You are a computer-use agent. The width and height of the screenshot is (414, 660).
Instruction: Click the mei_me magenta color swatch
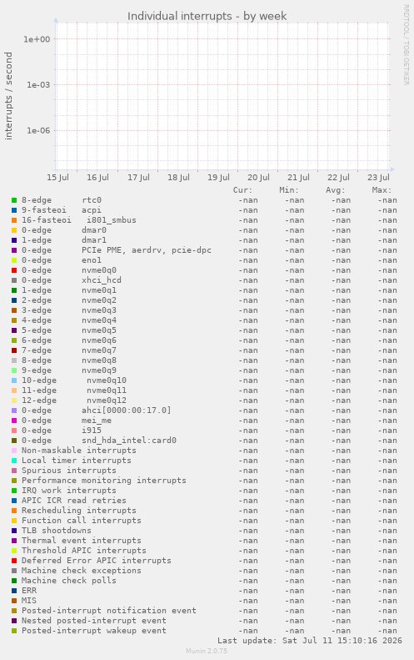point(14,421)
